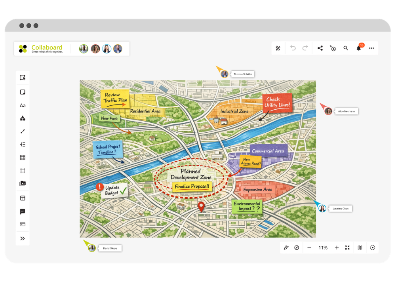
Task: Undo the last board action
Action: pyautogui.click(x=293, y=48)
